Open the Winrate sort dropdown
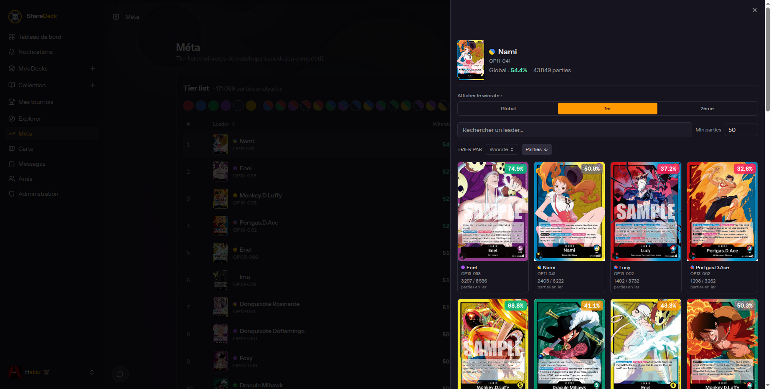Viewport: 771px width, 389px height. pyautogui.click(x=502, y=149)
